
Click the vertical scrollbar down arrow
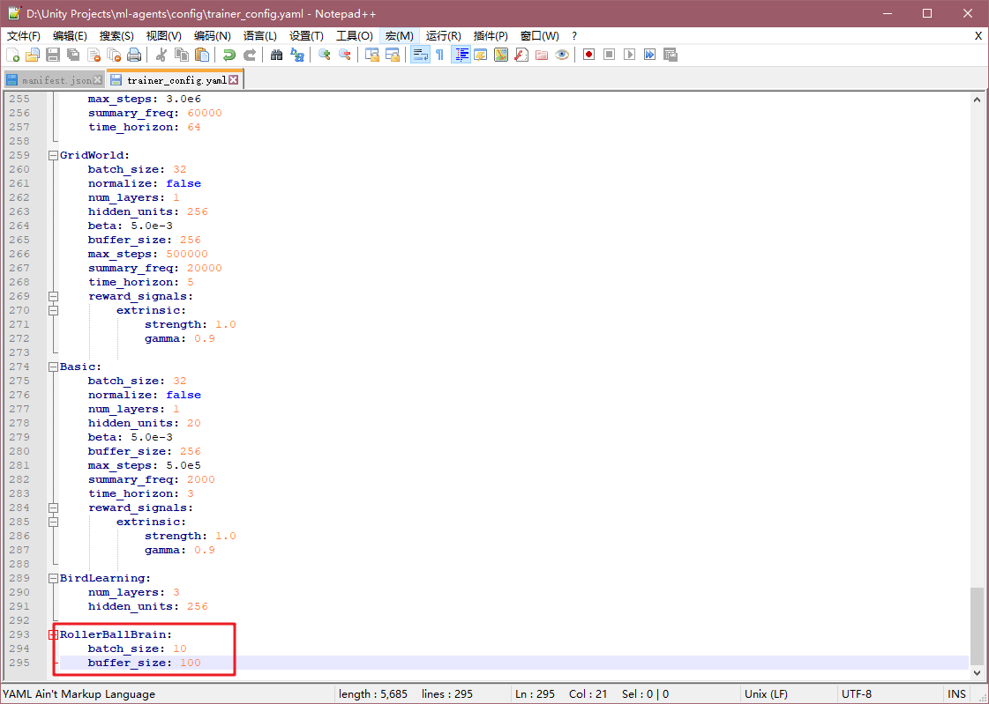(x=977, y=673)
